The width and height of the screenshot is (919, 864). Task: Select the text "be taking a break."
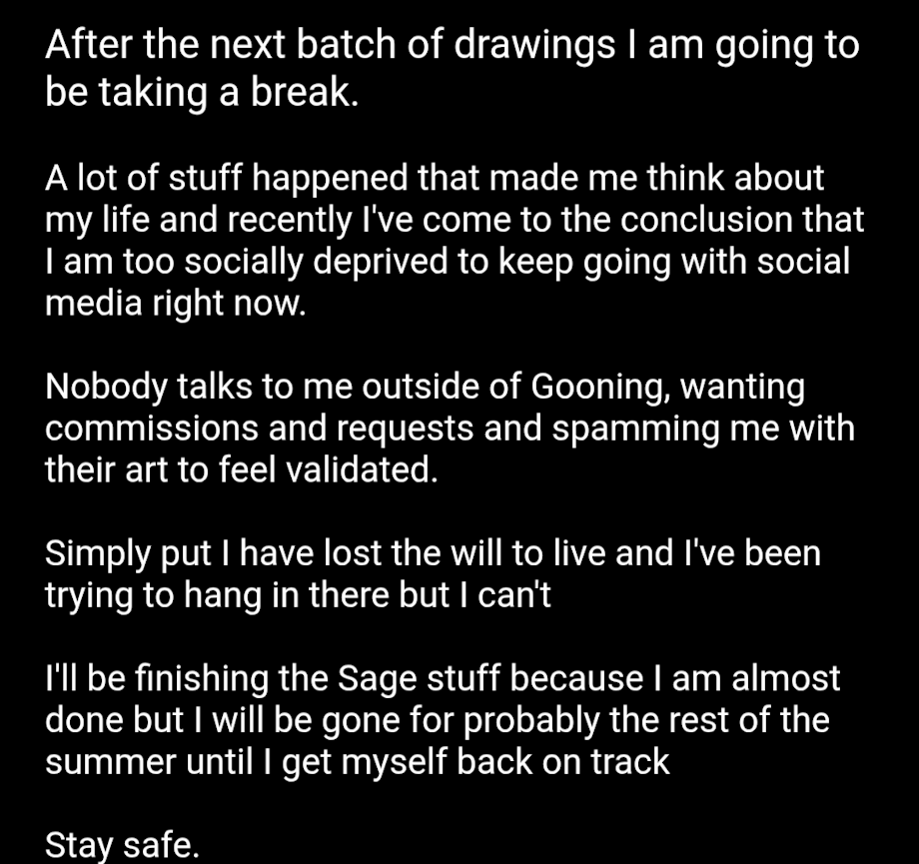click(x=202, y=93)
